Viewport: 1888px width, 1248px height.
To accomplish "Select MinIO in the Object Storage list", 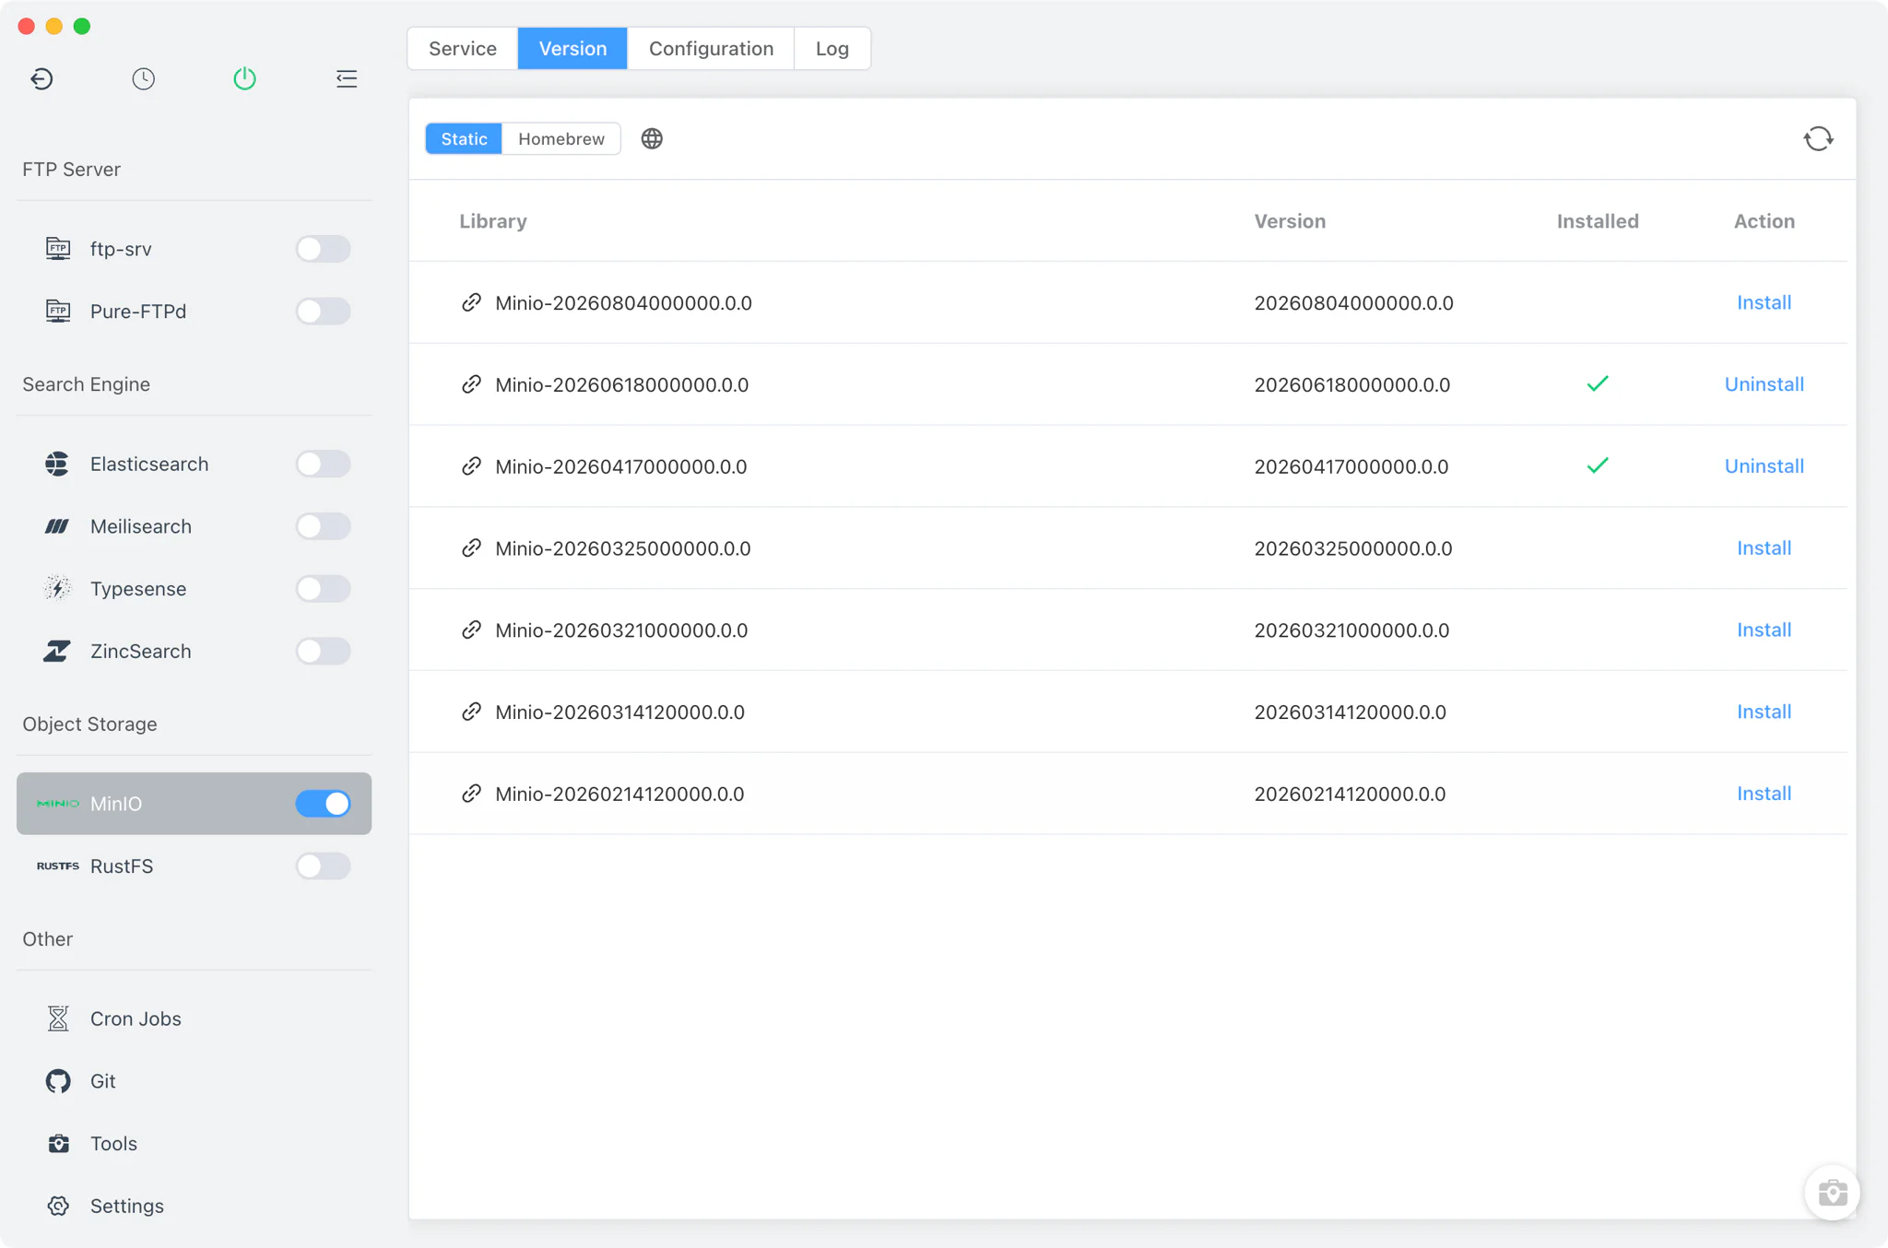I will (194, 804).
